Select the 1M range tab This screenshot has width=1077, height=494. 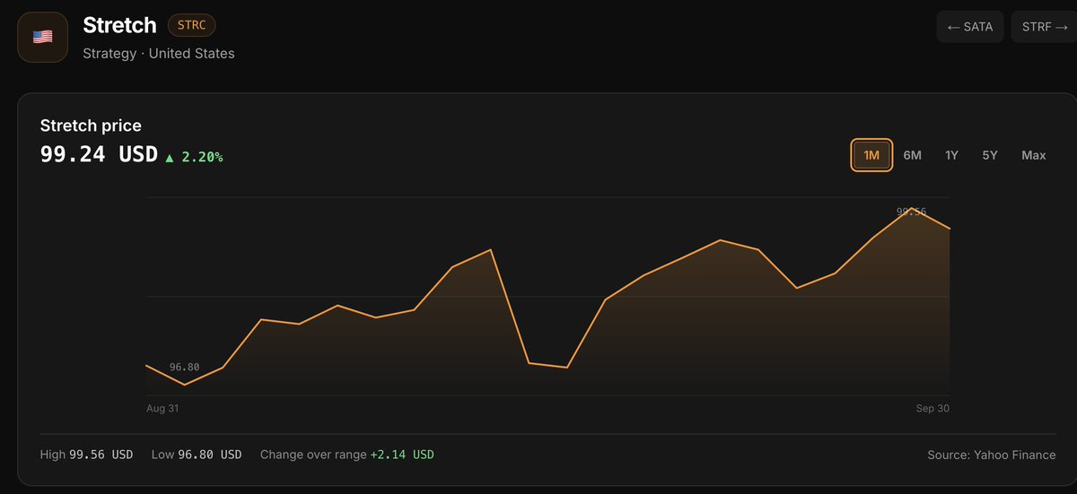[x=871, y=155]
